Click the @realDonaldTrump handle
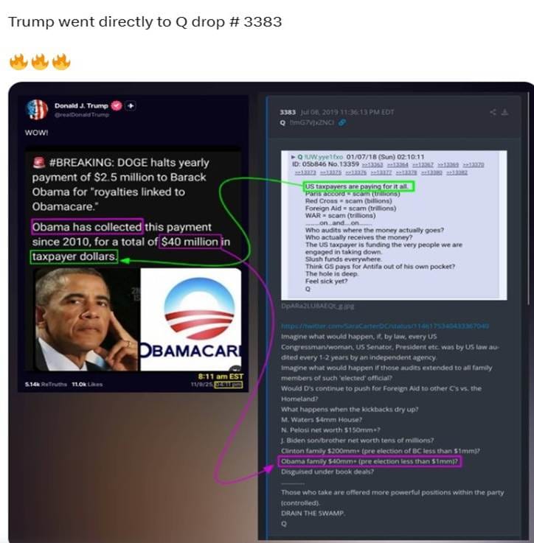The image size is (534, 543). pyautogui.click(x=81, y=115)
